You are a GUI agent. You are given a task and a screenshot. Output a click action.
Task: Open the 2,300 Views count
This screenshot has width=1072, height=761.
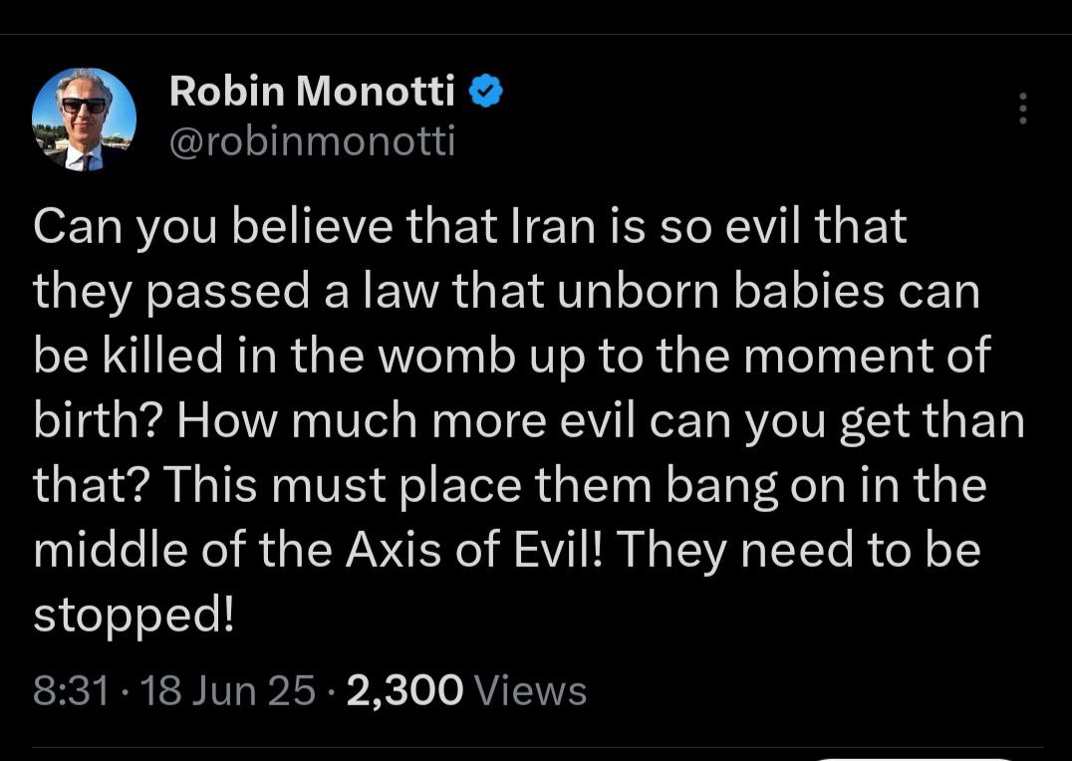click(x=404, y=690)
